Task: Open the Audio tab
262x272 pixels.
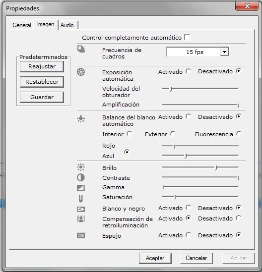Action: click(67, 25)
